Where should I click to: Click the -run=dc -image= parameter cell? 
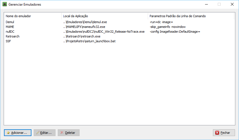(161, 22)
